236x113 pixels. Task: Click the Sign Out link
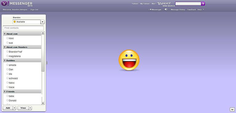(x=34, y=10)
